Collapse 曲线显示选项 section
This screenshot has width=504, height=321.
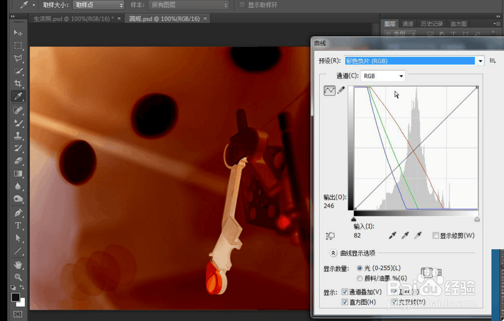click(333, 253)
